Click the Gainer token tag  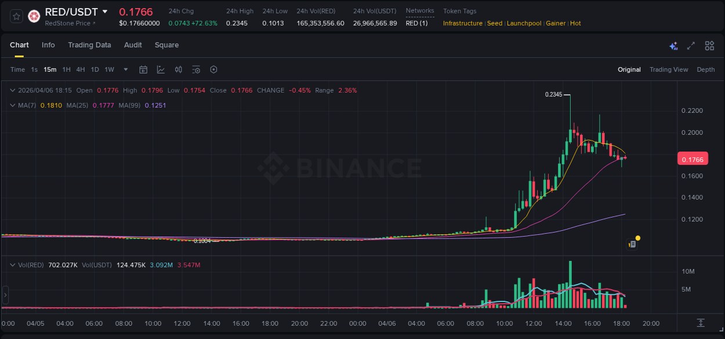pos(556,23)
